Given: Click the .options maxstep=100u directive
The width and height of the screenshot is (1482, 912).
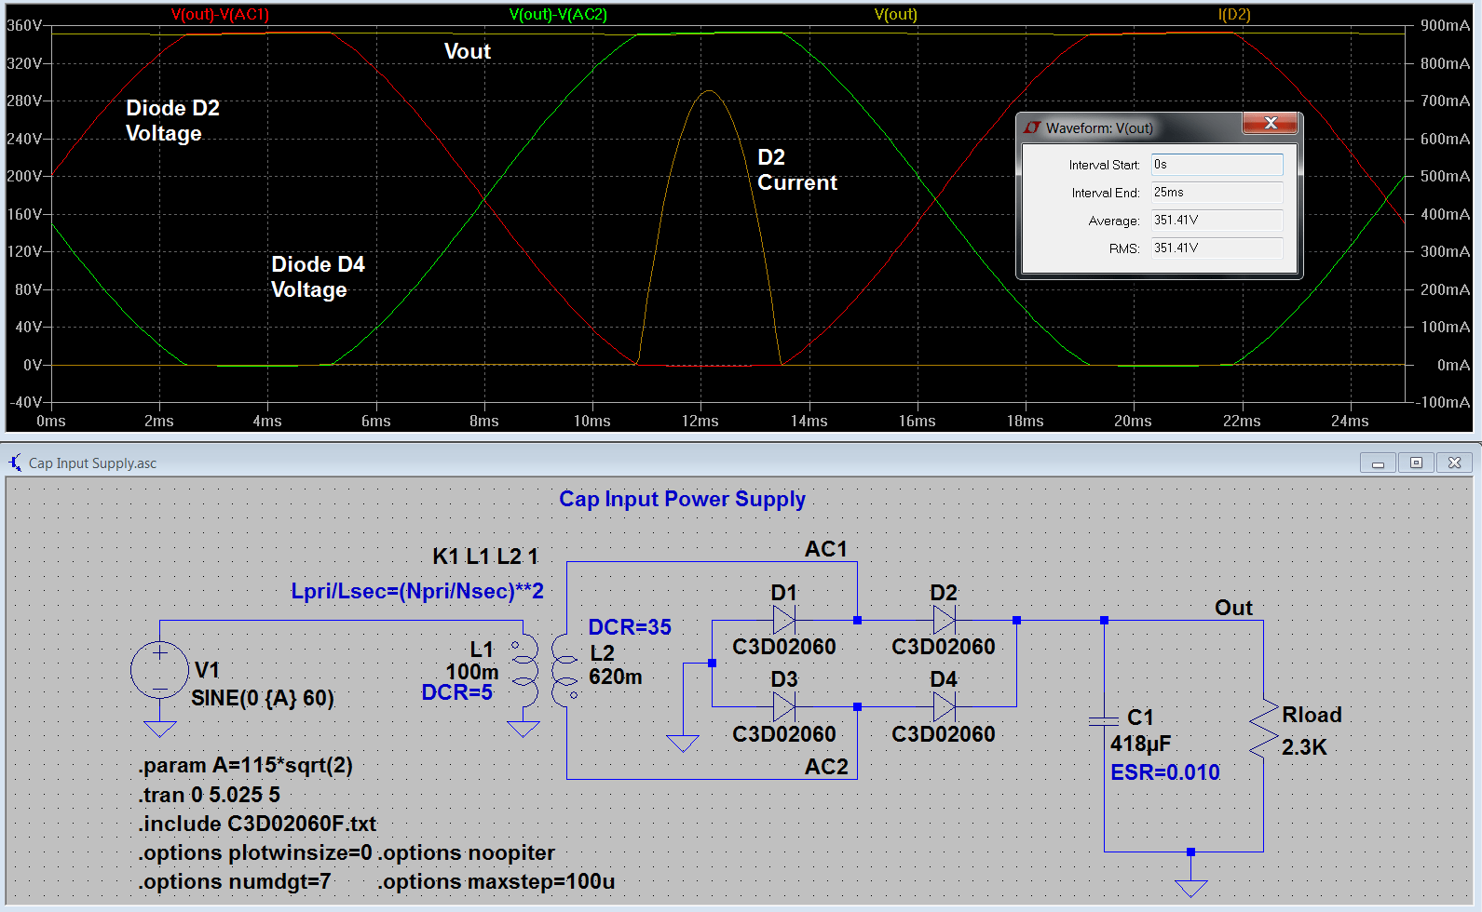Looking at the screenshot, I should [496, 881].
